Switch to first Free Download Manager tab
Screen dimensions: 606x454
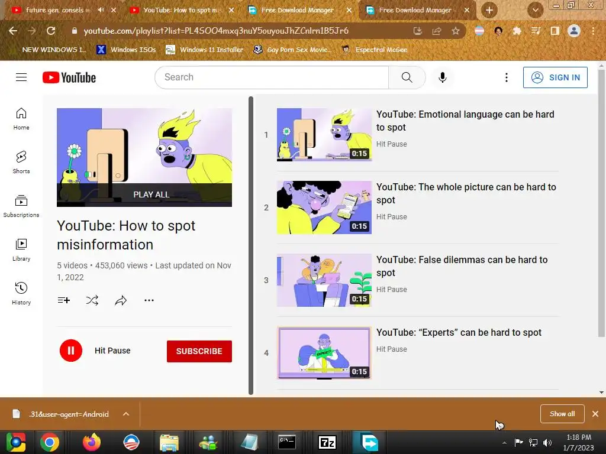click(298, 10)
